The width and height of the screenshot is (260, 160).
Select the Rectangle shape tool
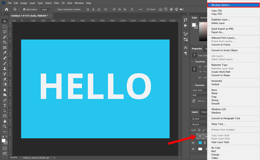(x=5, y=116)
